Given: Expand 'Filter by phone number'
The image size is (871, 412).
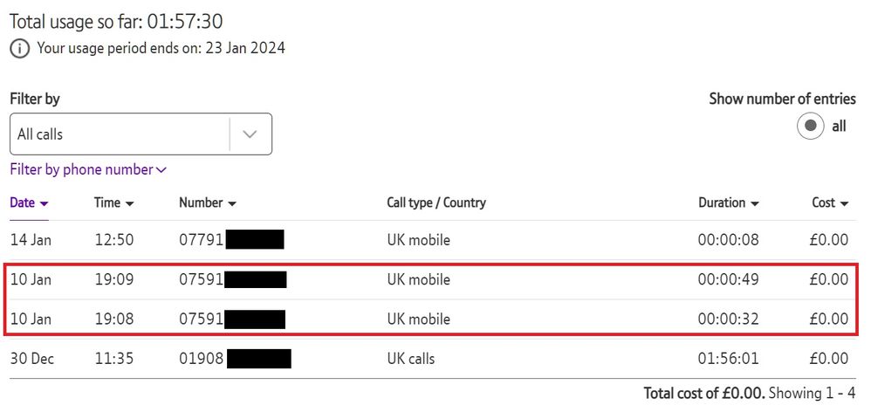Looking at the screenshot, I should pos(87,169).
